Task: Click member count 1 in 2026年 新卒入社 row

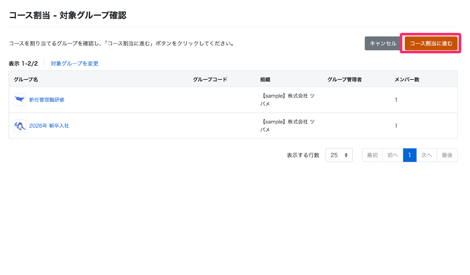Action: point(396,126)
